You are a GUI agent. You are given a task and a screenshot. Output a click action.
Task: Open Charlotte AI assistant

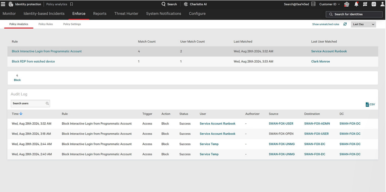coord(195,4)
